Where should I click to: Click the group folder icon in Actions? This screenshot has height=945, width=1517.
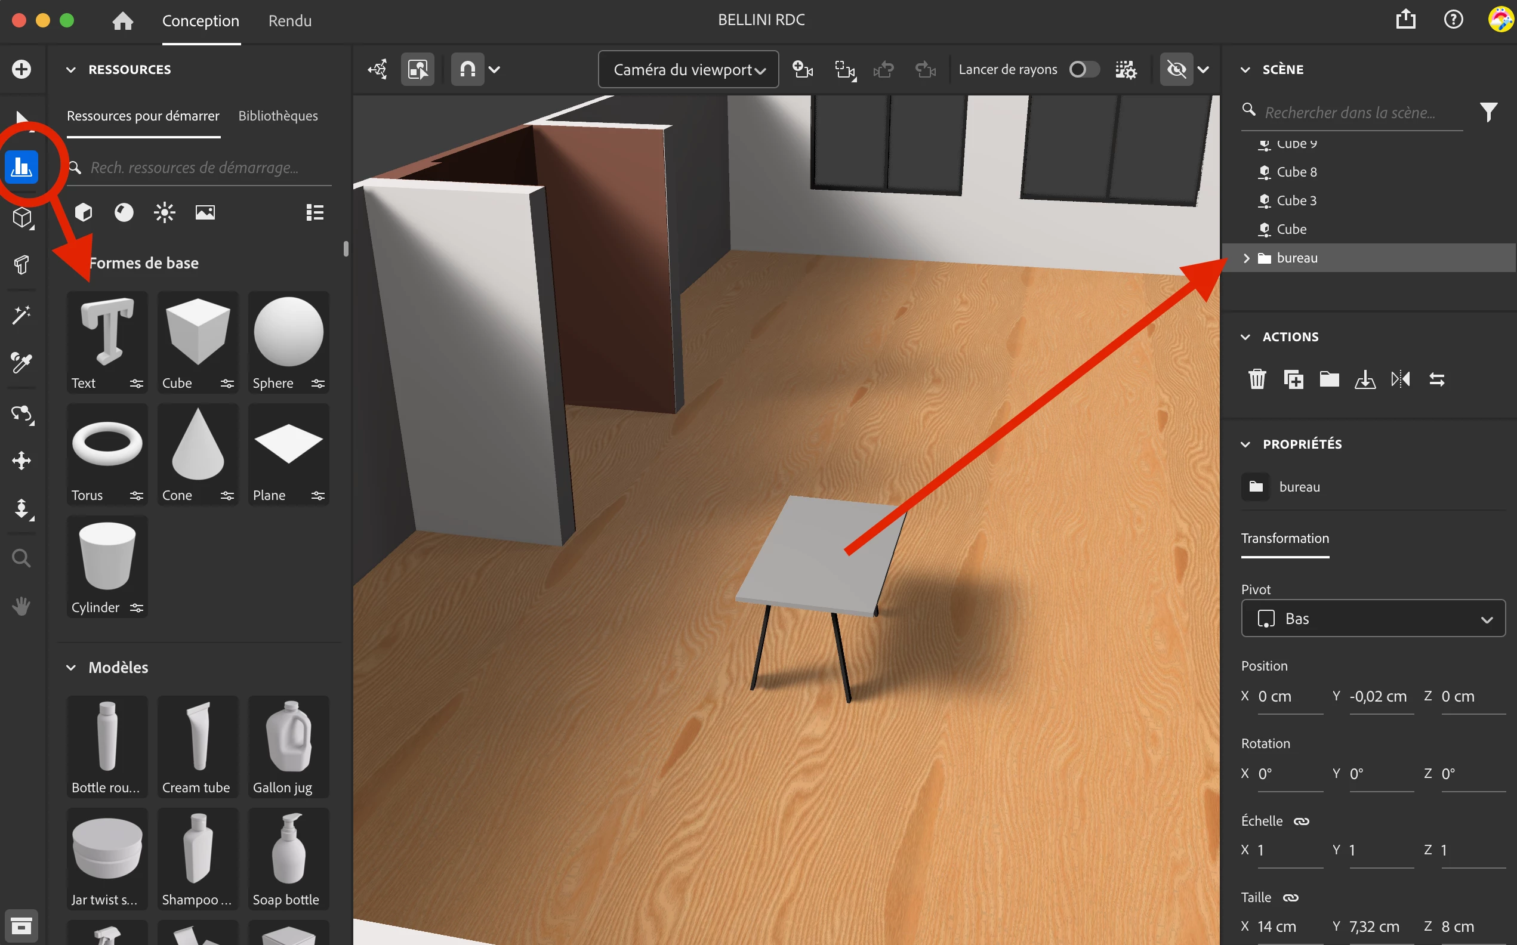point(1329,379)
